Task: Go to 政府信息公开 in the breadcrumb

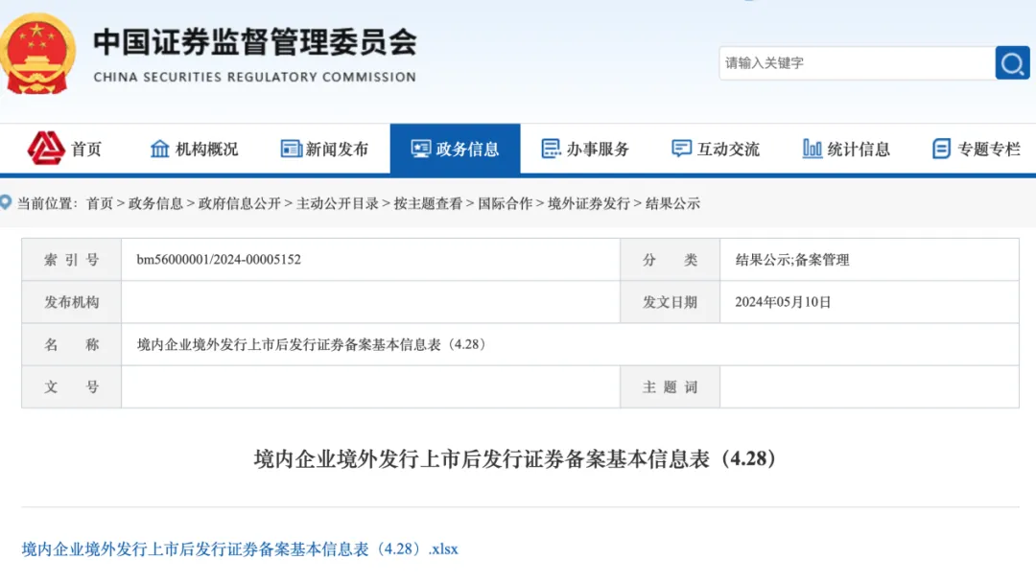Action: click(x=240, y=203)
